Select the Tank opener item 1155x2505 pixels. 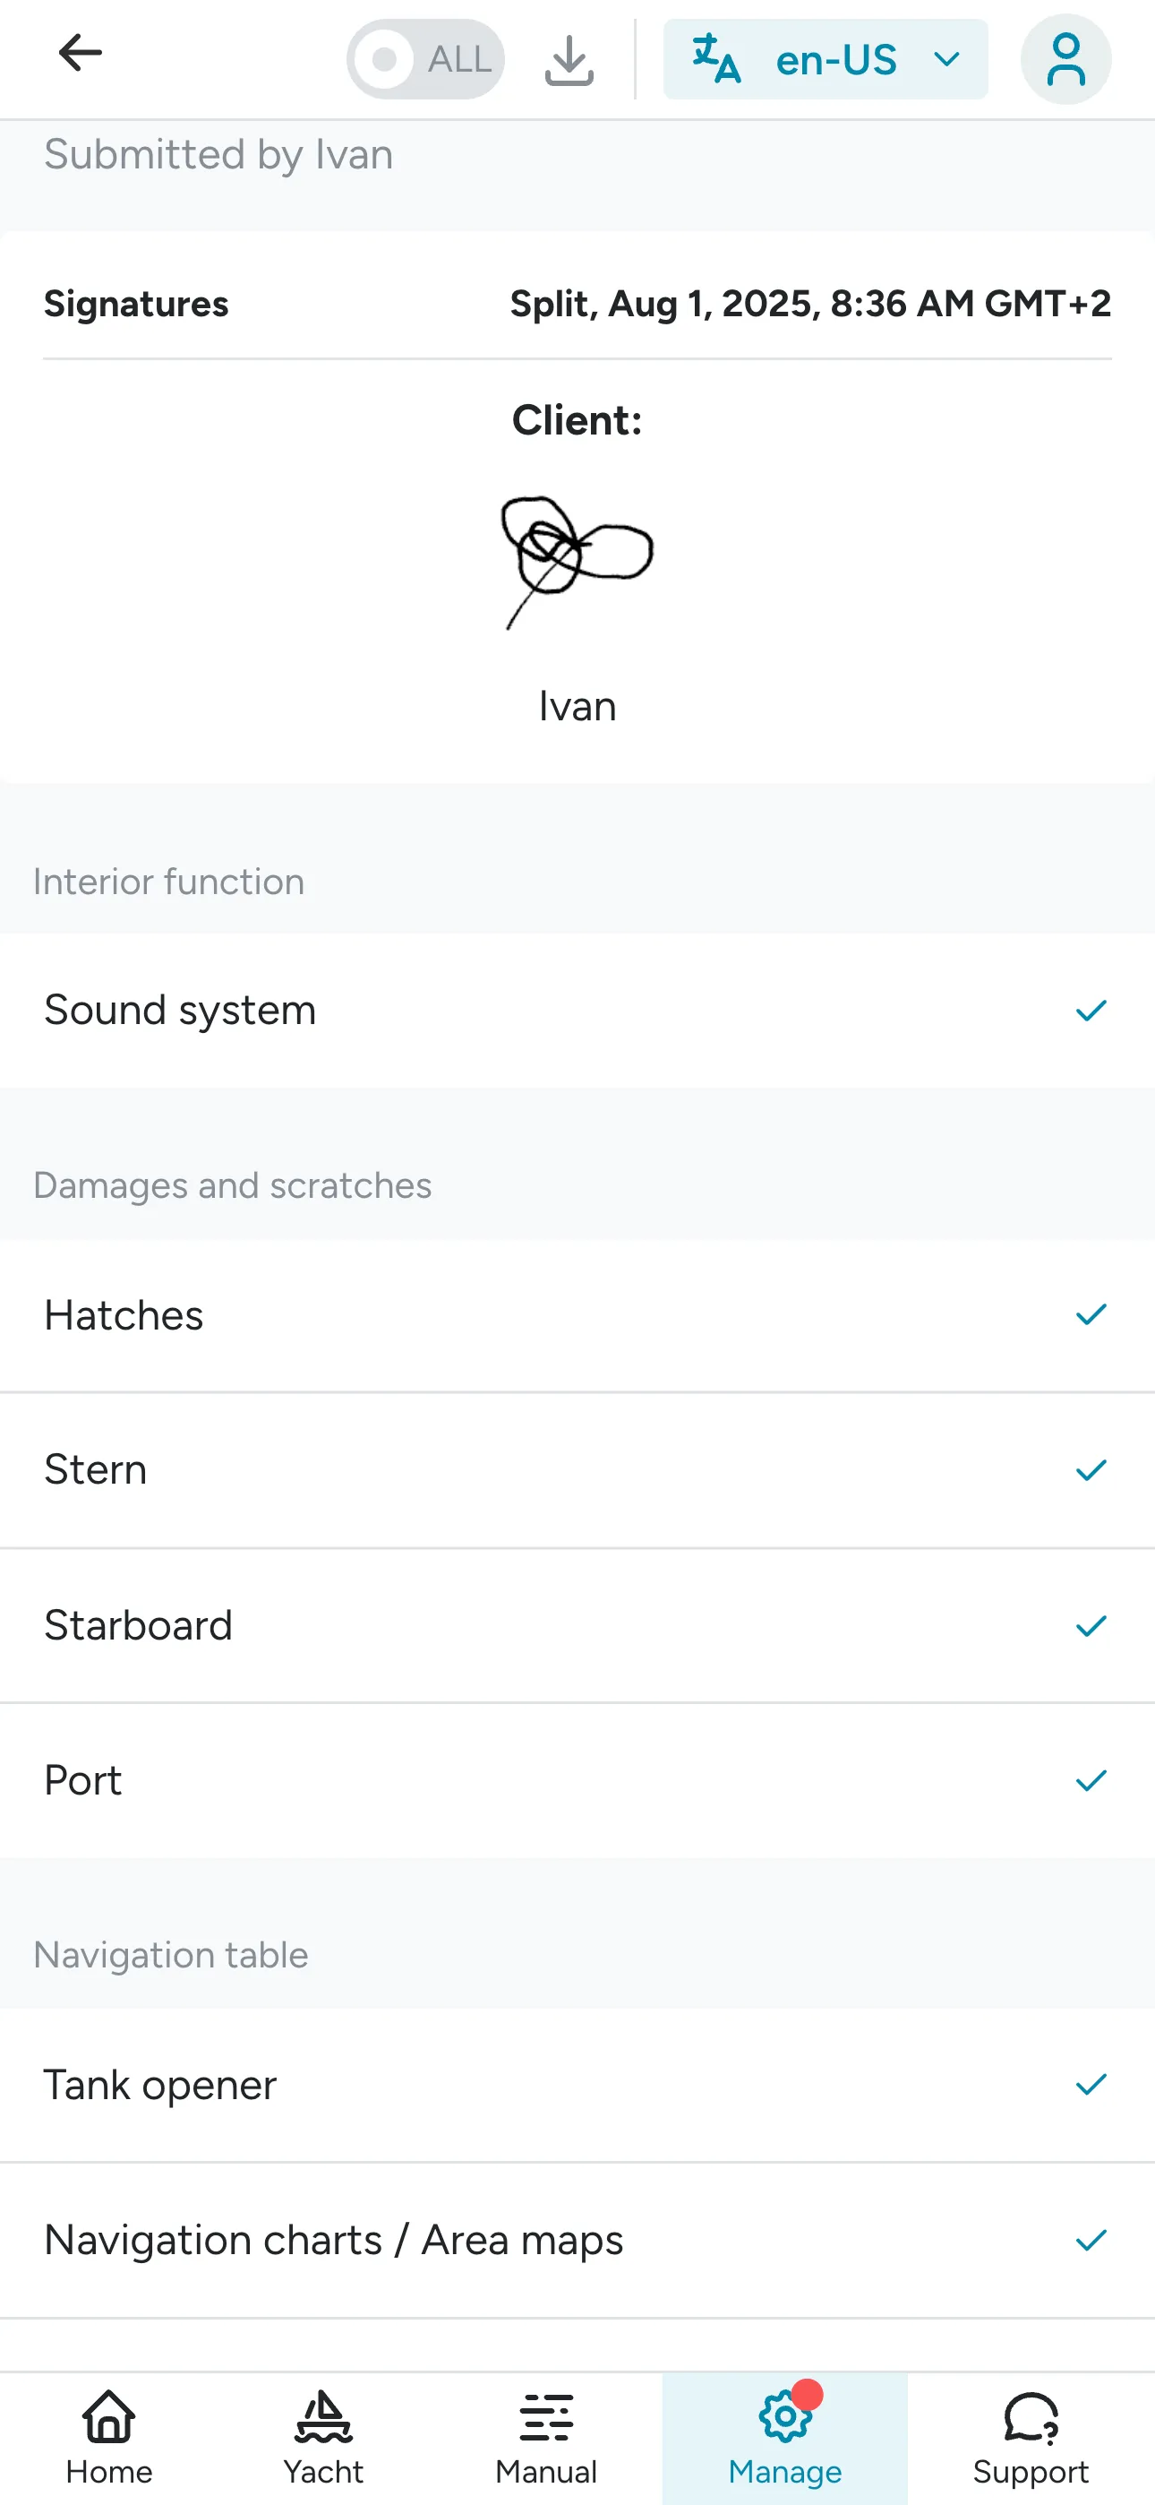(x=577, y=2085)
